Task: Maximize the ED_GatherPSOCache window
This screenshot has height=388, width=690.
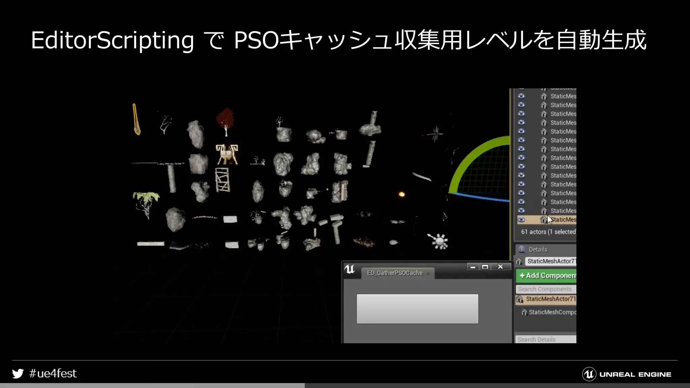Action: pyautogui.click(x=485, y=267)
